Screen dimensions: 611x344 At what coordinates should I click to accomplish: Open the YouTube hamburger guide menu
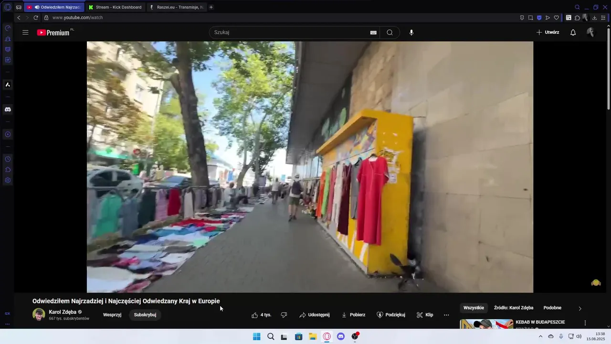pyautogui.click(x=25, y=32)
